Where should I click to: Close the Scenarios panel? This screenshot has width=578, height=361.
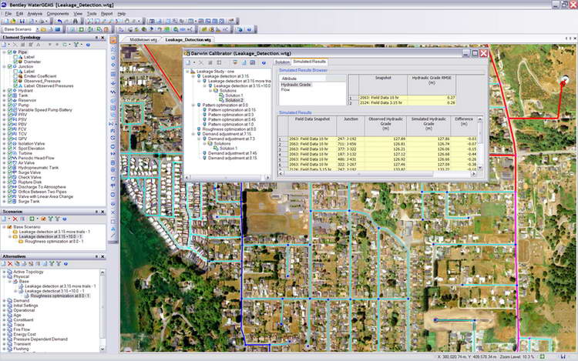tap(102, 212)
